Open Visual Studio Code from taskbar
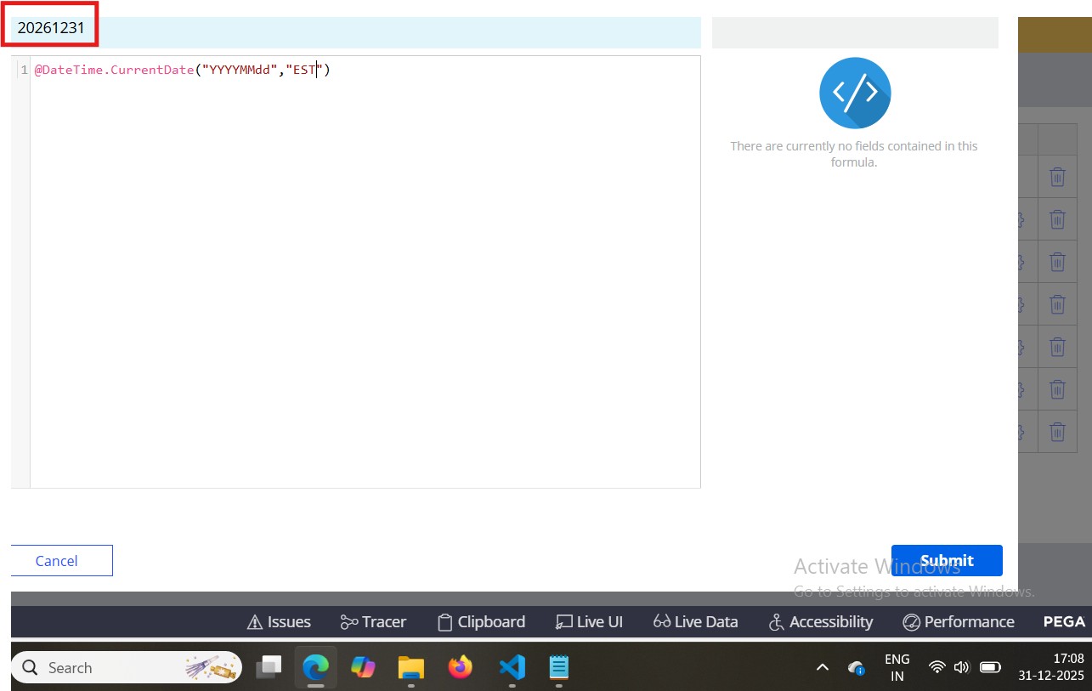 [512, 667]
